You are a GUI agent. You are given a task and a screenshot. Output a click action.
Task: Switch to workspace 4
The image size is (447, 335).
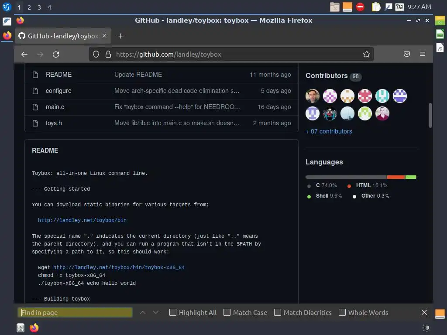[x=49, y=7]
